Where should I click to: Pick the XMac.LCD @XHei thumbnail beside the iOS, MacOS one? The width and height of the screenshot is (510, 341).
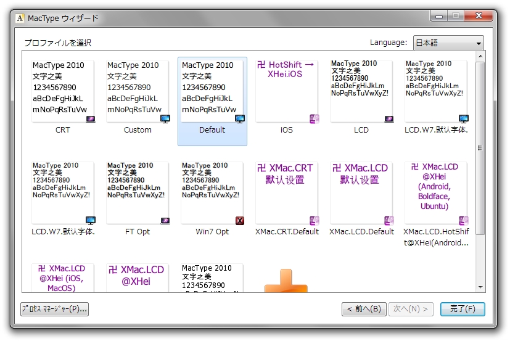point(138,278)
